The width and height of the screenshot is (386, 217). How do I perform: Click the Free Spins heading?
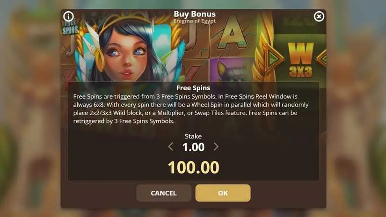tap(193, 88)
